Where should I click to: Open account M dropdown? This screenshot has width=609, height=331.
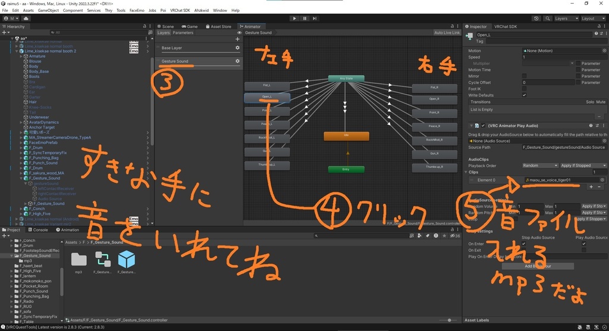(11, 18)
